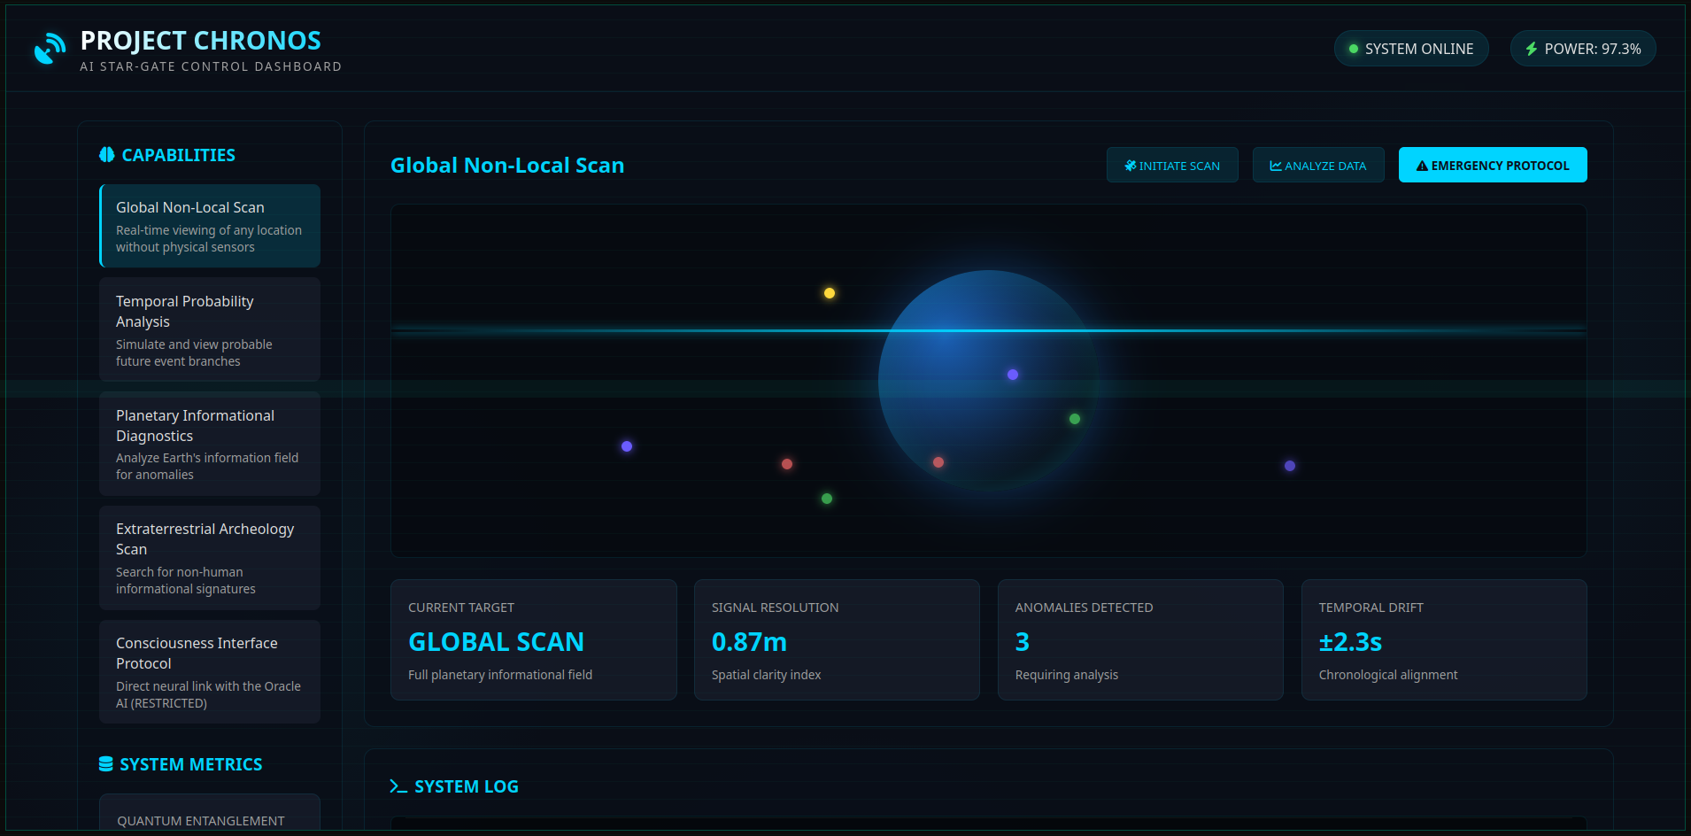Click the Initiate Scan button

click(1172, 165)
